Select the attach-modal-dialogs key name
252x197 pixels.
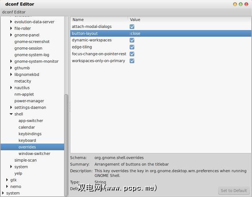pos(92,26)
